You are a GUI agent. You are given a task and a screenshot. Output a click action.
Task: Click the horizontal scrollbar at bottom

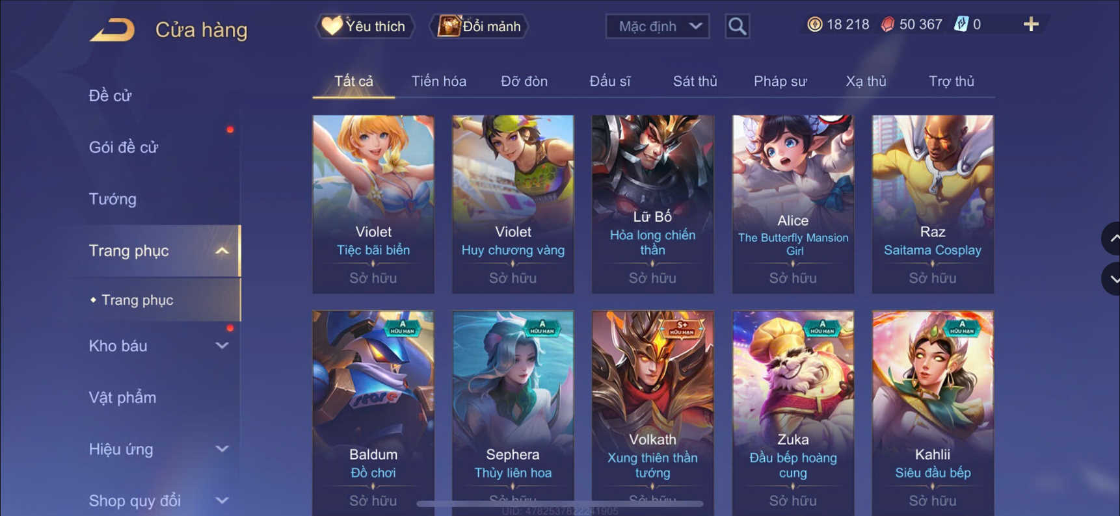click(x=560, y=504)
